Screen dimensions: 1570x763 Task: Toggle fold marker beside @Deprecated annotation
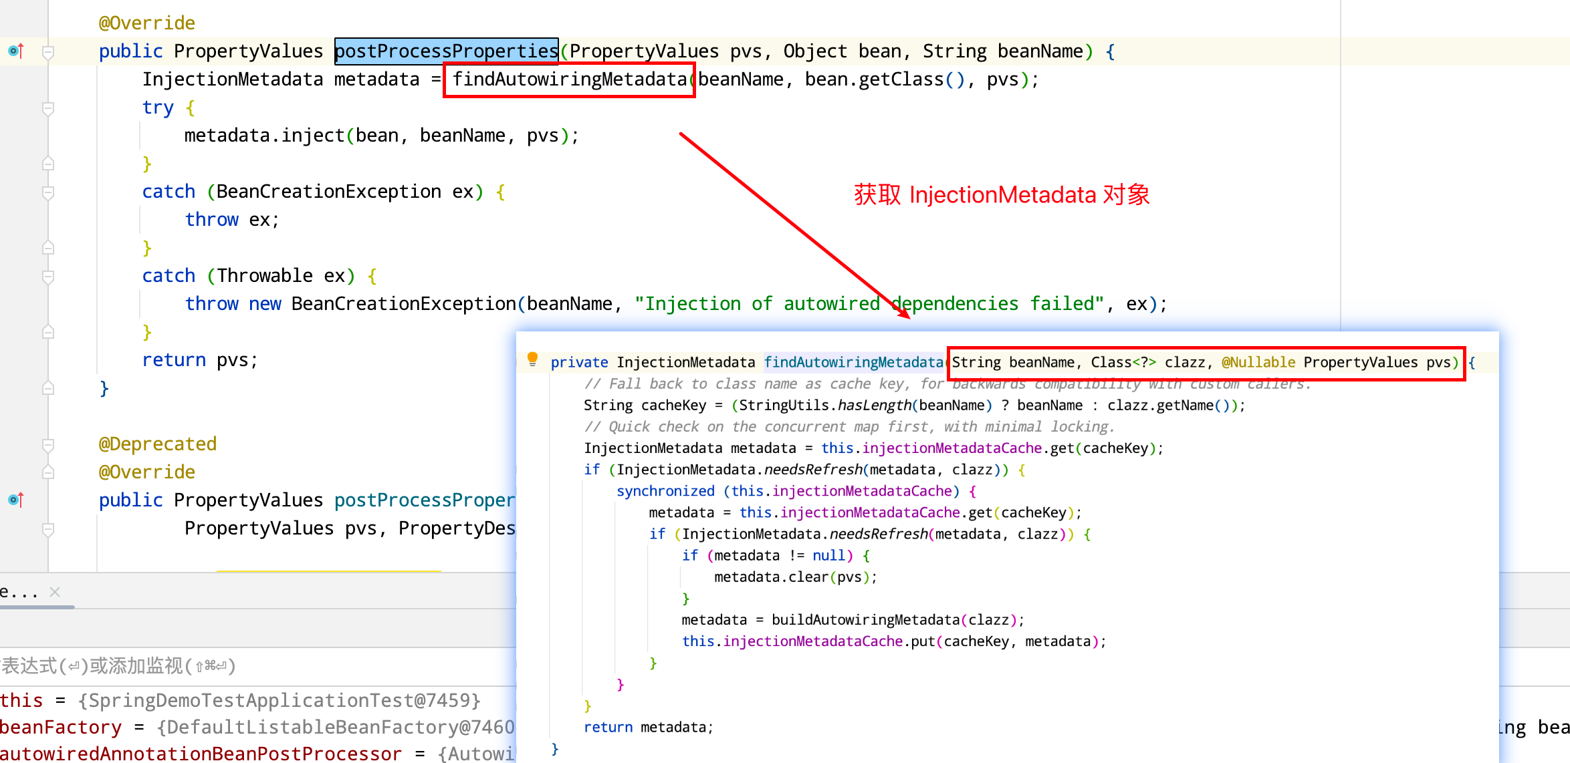[x=48, y=444]
